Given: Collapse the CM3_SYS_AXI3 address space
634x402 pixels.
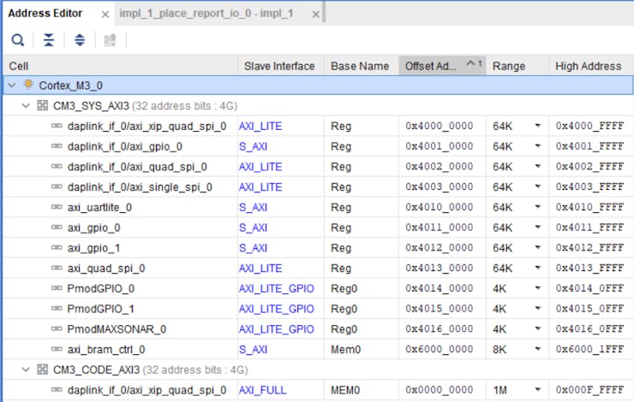Looking at the screenshot, I should coord(26,106).
